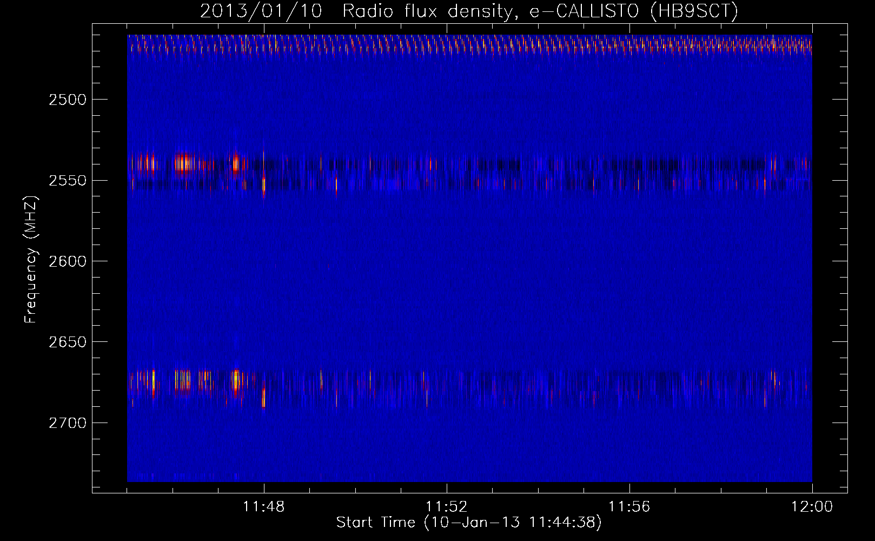Click the 11:48 time tick label
This screenshot has height=541, width=875.
pyautogui.click(x=264, y=507)
